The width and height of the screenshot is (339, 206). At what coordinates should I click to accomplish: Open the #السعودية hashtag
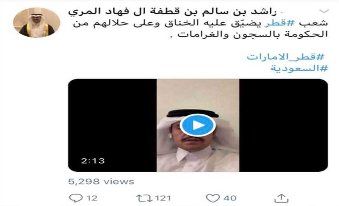tap(299, 68)
